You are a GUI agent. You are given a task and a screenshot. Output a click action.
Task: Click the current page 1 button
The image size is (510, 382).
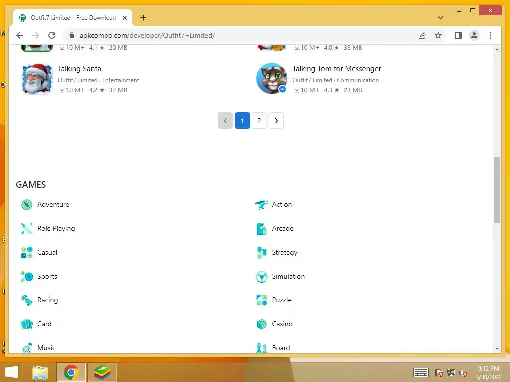tap(242, 121)
